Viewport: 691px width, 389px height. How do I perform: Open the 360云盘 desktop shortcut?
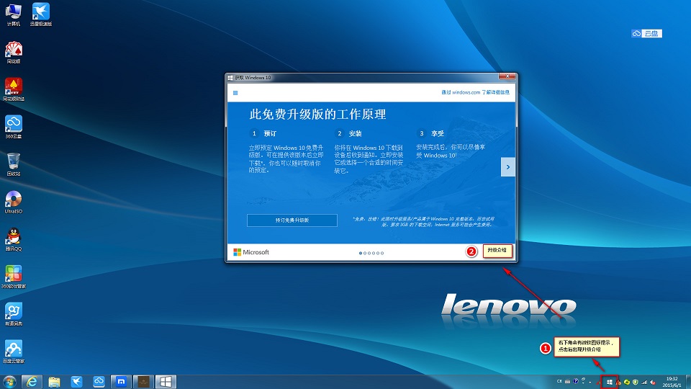pyautogui.click(x=14, y=127)
